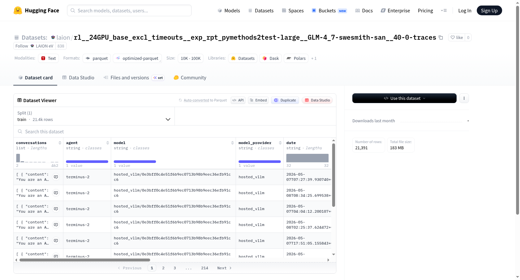Click the Sign Up button
The height and width of the screenshot is (280, 520).
(x=489, y=10)
